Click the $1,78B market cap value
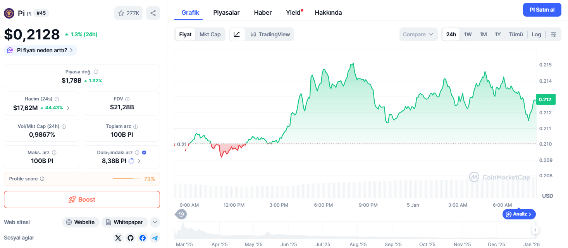This screenshot has width=568, height=248. pos(72,80)
